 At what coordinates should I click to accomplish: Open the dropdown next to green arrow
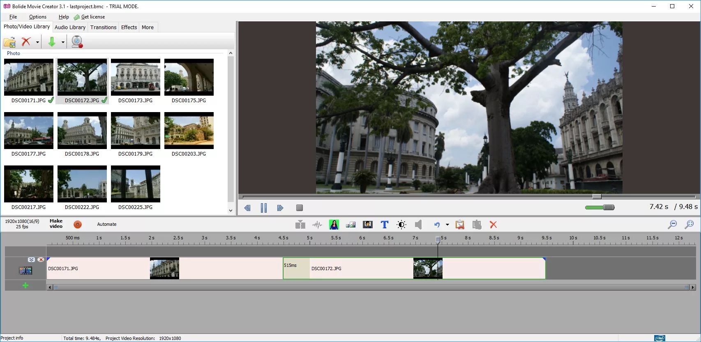point(63,42)
